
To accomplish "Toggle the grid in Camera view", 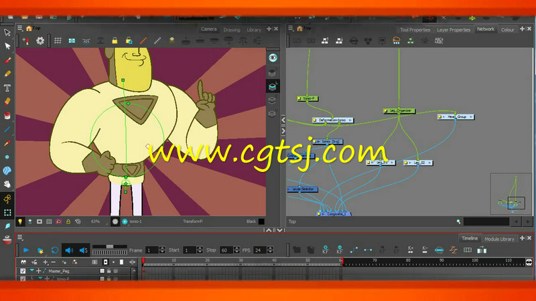I will click(x=58, y=41).
